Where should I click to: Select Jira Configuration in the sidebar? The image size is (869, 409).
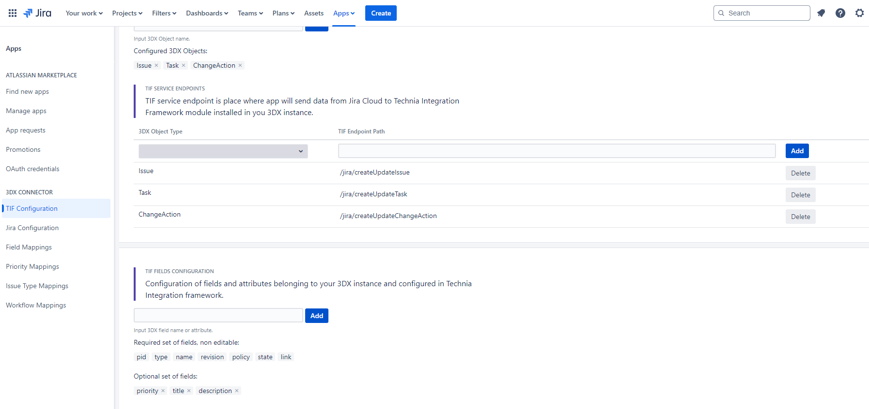(x=32, y=228)
